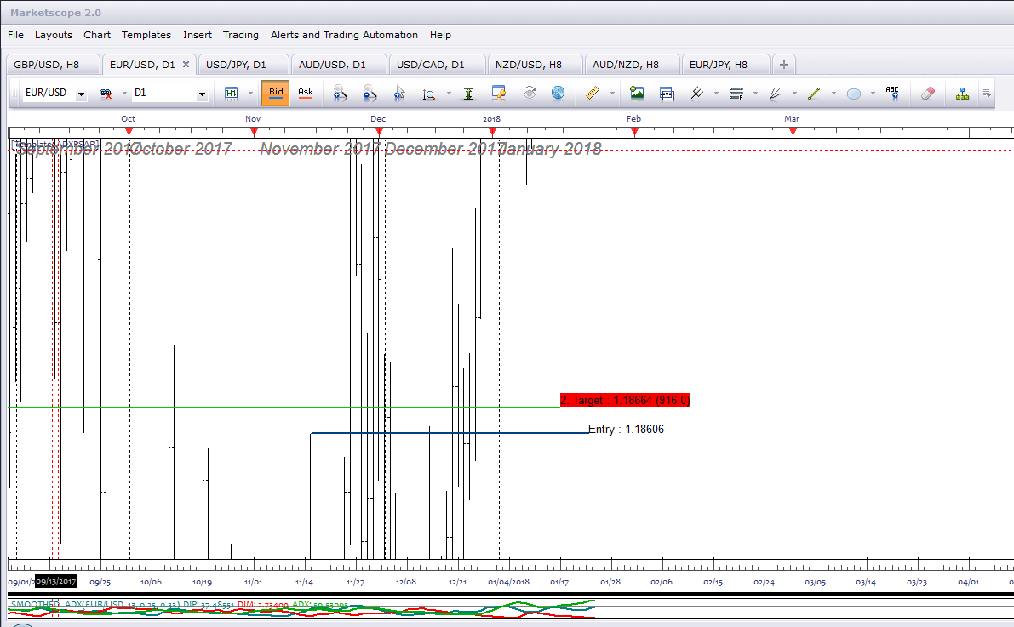
Task: Select the Fibonacci levels tool
Action: pos(736,94)
